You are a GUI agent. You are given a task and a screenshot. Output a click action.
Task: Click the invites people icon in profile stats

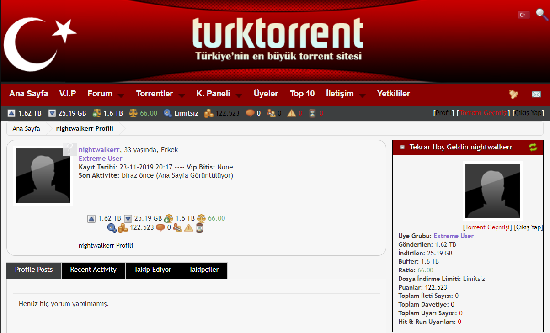pyautogui.click(x=177, y=227)
